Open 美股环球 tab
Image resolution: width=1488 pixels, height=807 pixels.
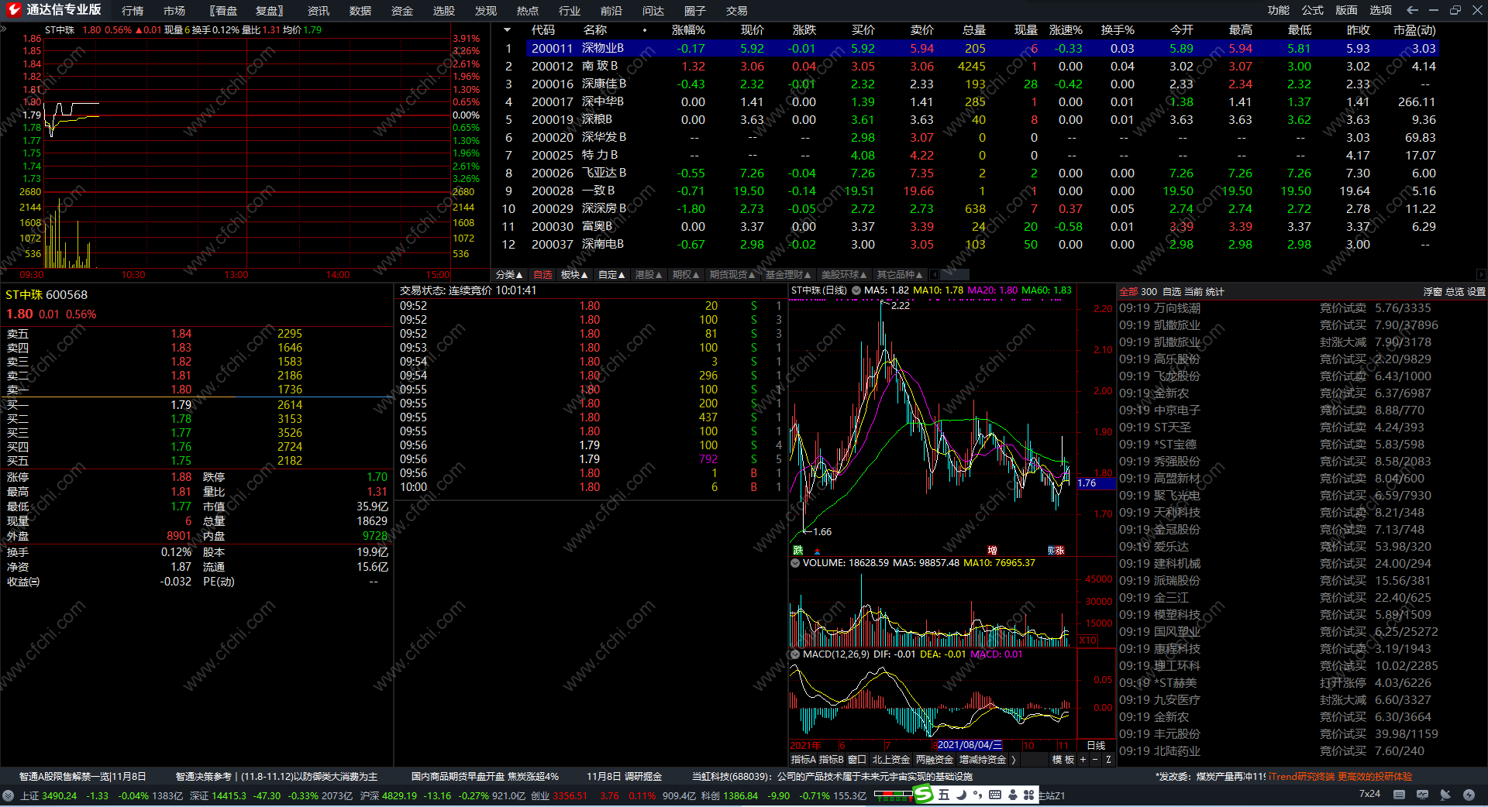tap(844, 275)
